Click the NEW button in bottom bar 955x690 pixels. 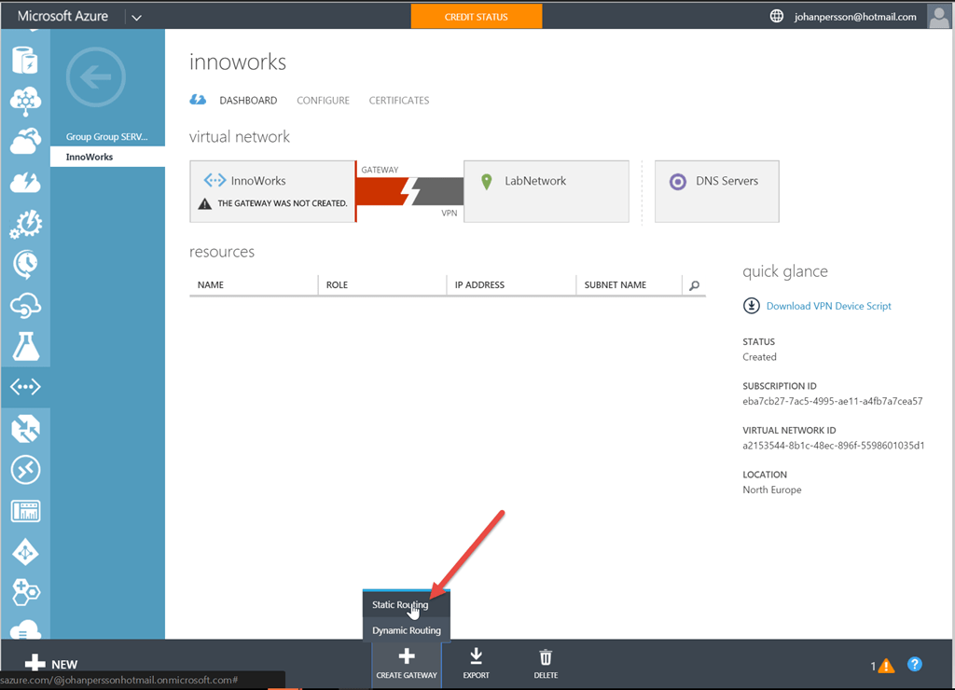point(51,664)
